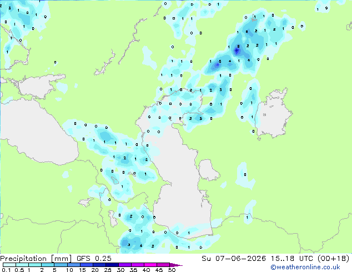Click the 30–35 mm violet legend swatch
352x272 pixels.
pyautogui.click(x=124, y=265)
